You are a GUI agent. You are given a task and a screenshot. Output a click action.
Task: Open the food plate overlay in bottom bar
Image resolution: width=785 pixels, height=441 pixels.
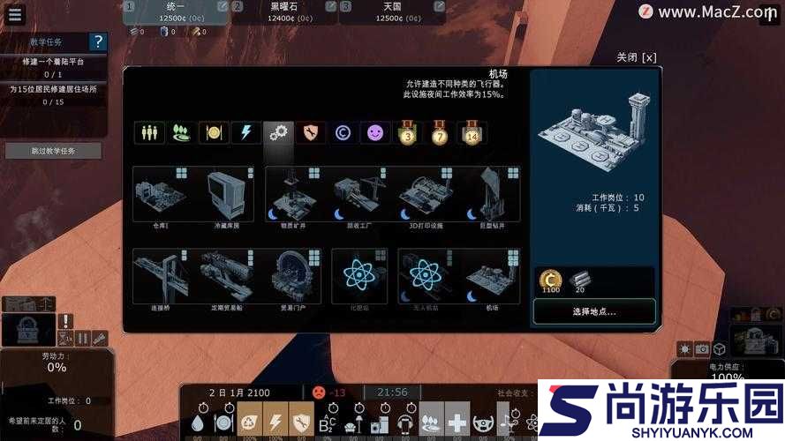pyautogui.click(x=223, y=423)
